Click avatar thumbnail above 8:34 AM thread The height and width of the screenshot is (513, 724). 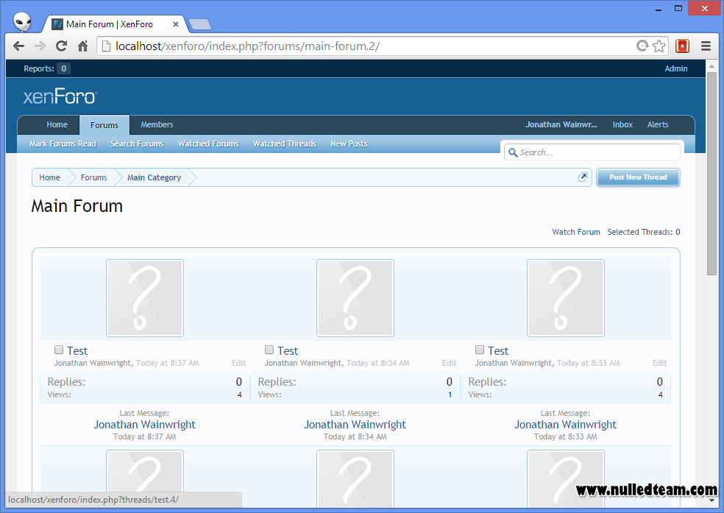pyautogui.click(x=355, y=298)
